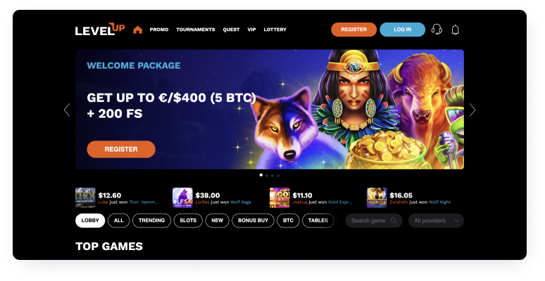The height and width of the screenshot is (281, 545).
Task: Click Register in the welcome banner
Action: pos(121,149)
